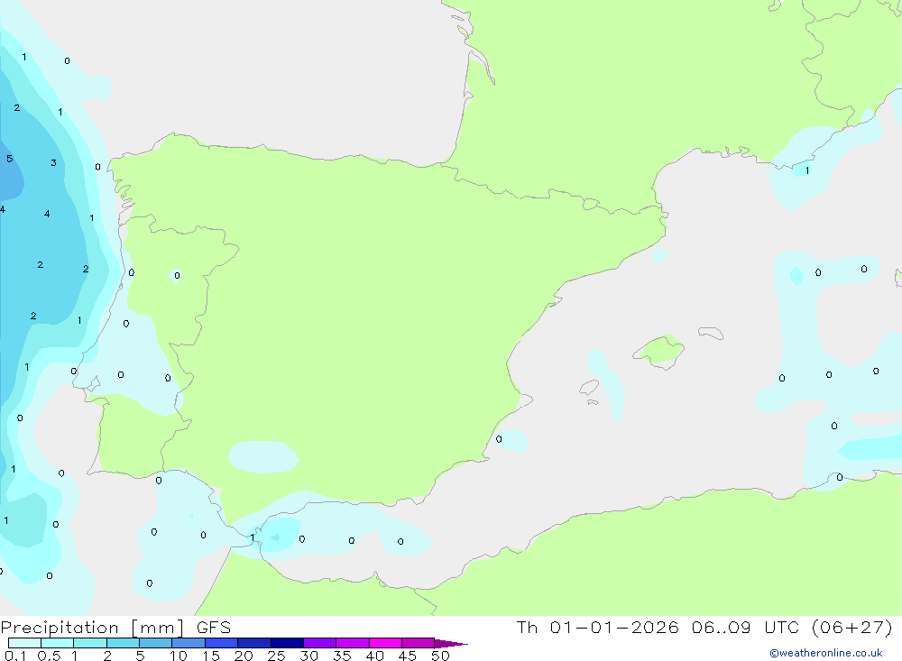The width and height of the screenshot is (902, 661).
Task: Click the '40' legend scale label
Action: point(375,656)
